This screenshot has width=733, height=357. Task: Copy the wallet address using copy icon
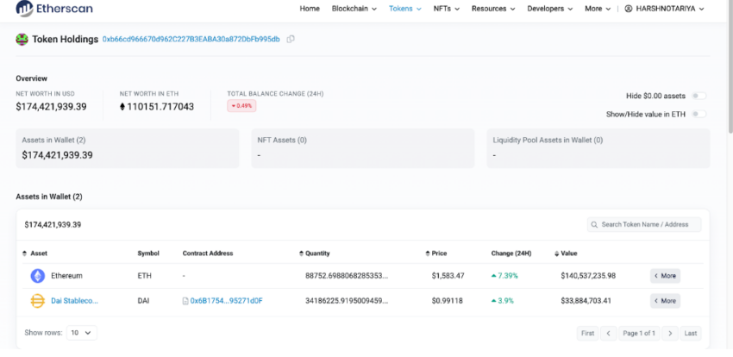[x=291, y=40]
